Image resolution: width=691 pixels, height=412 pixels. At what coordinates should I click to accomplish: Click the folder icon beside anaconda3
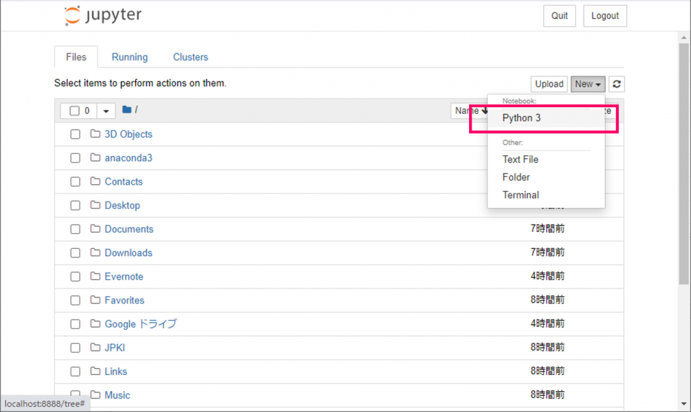[x=95, y=158]
